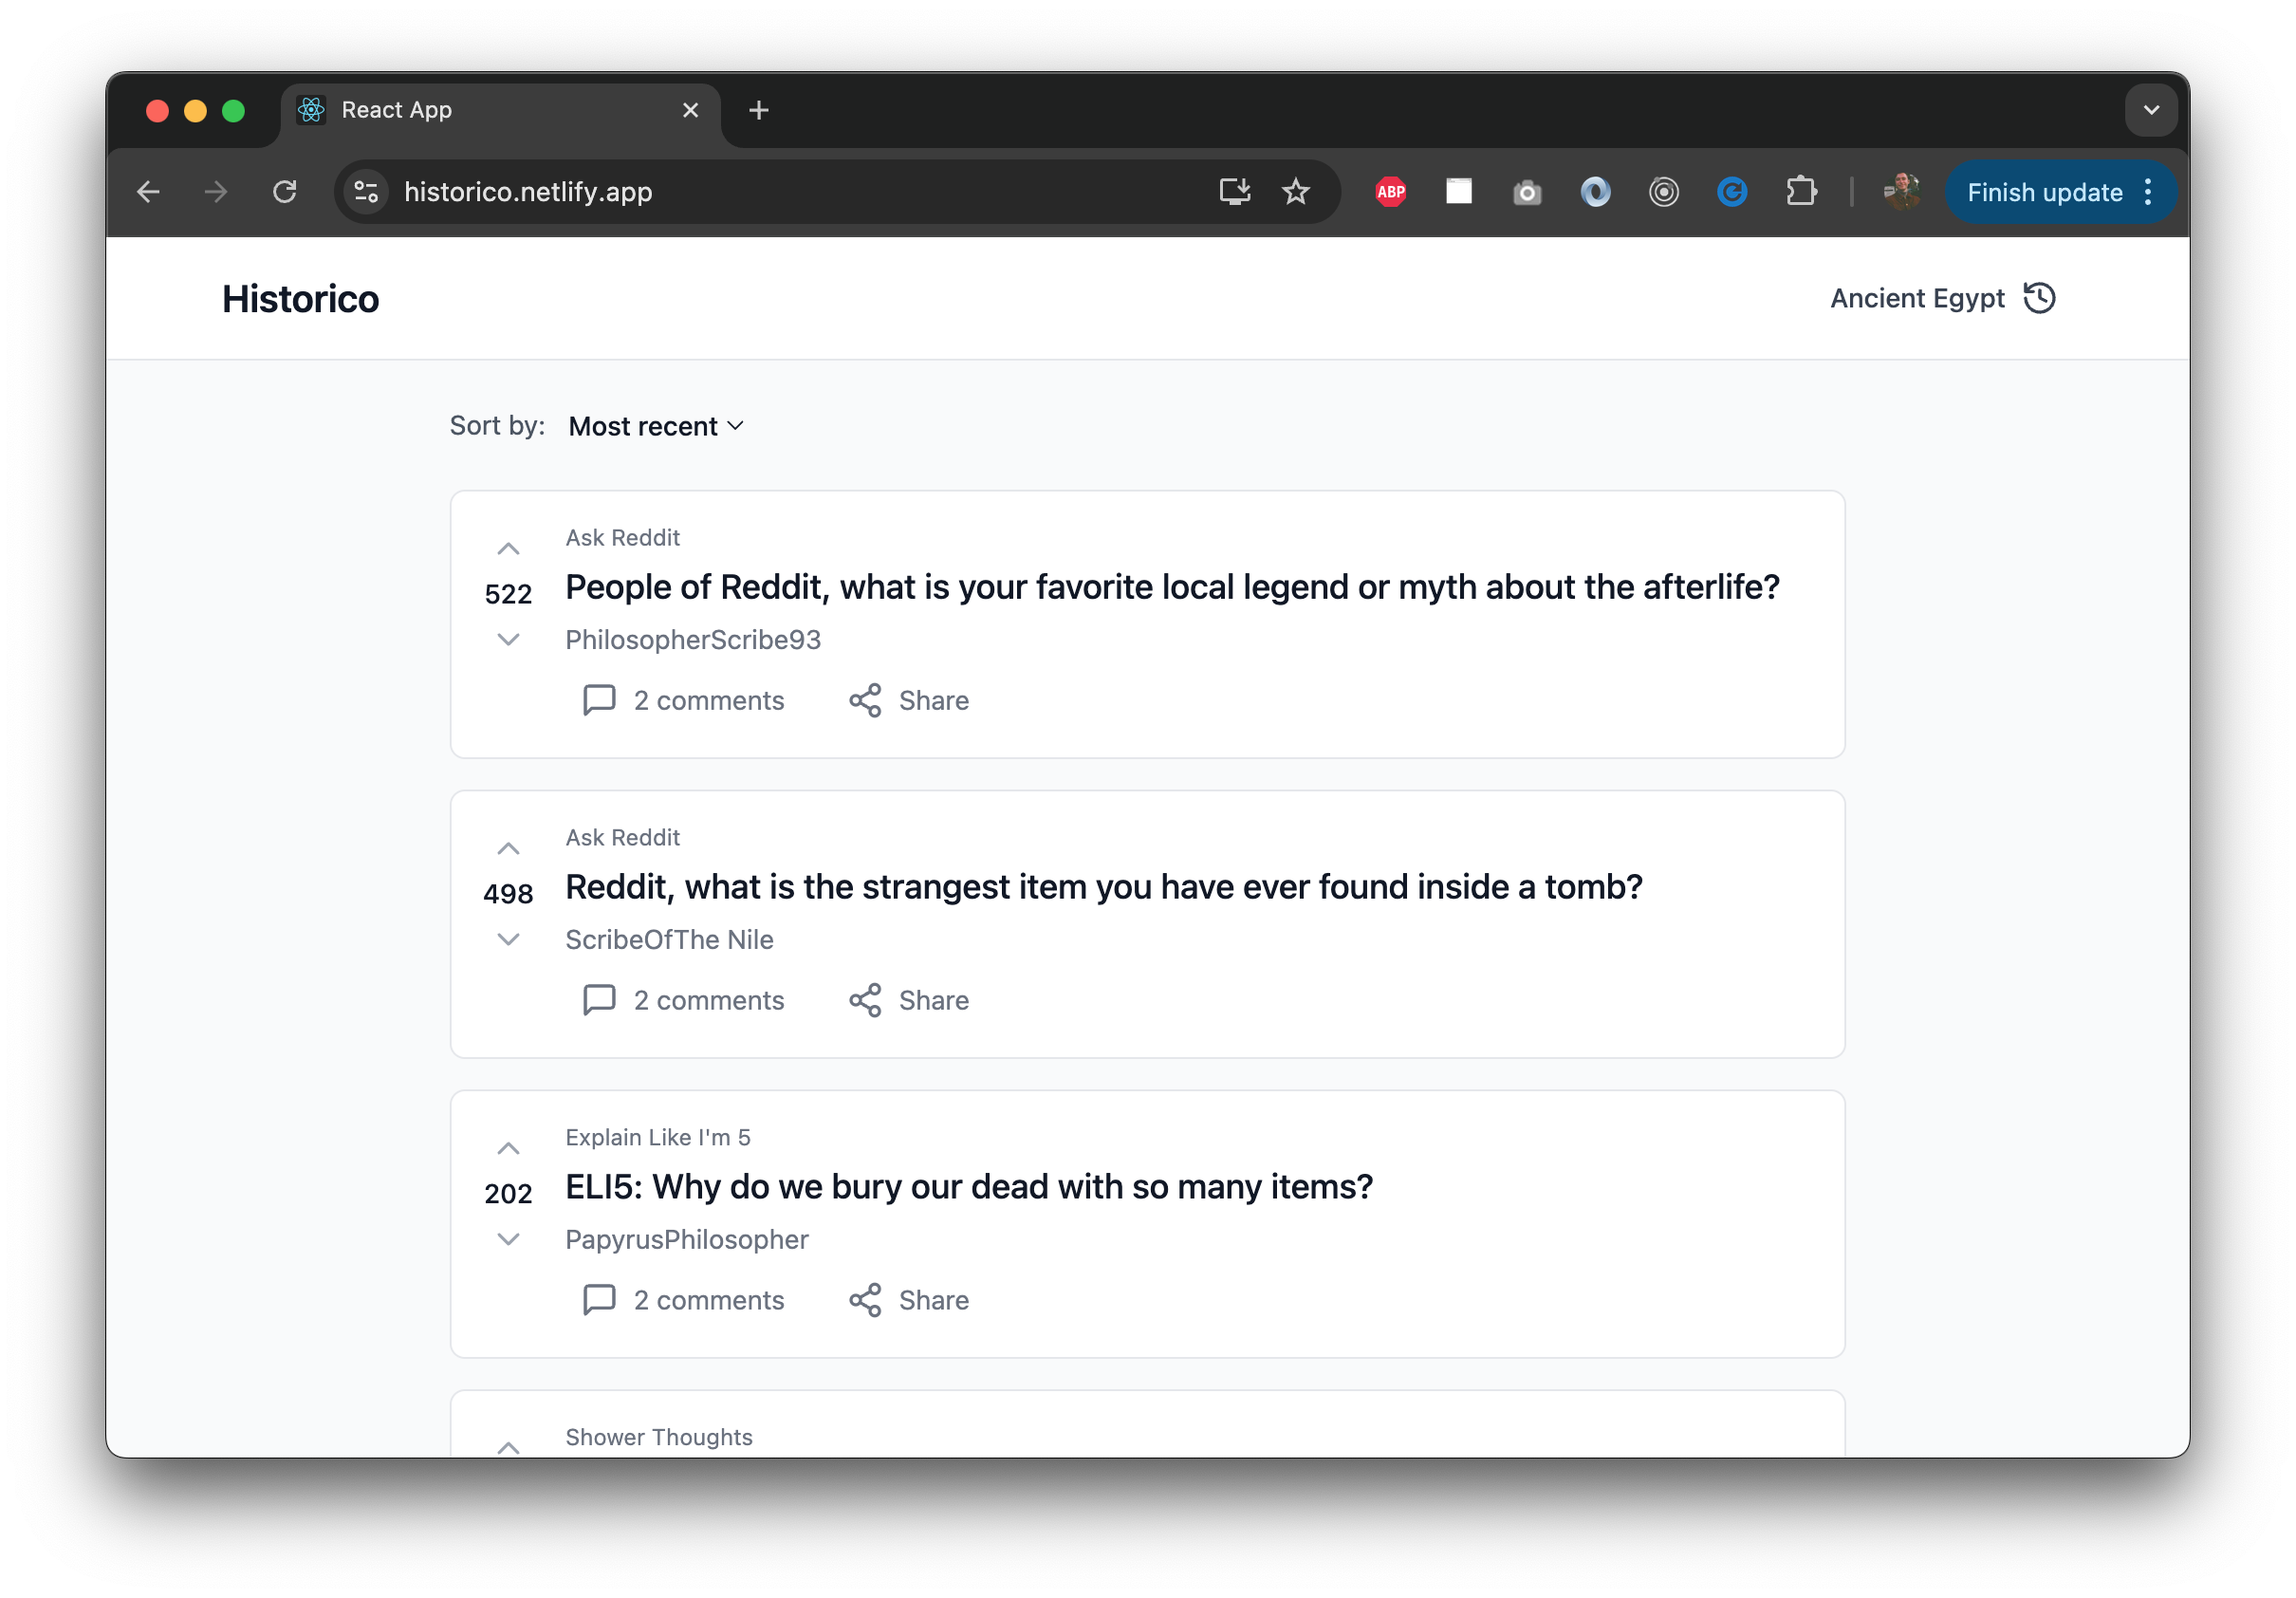Click share icon on the afterlife post

point(865,700)
